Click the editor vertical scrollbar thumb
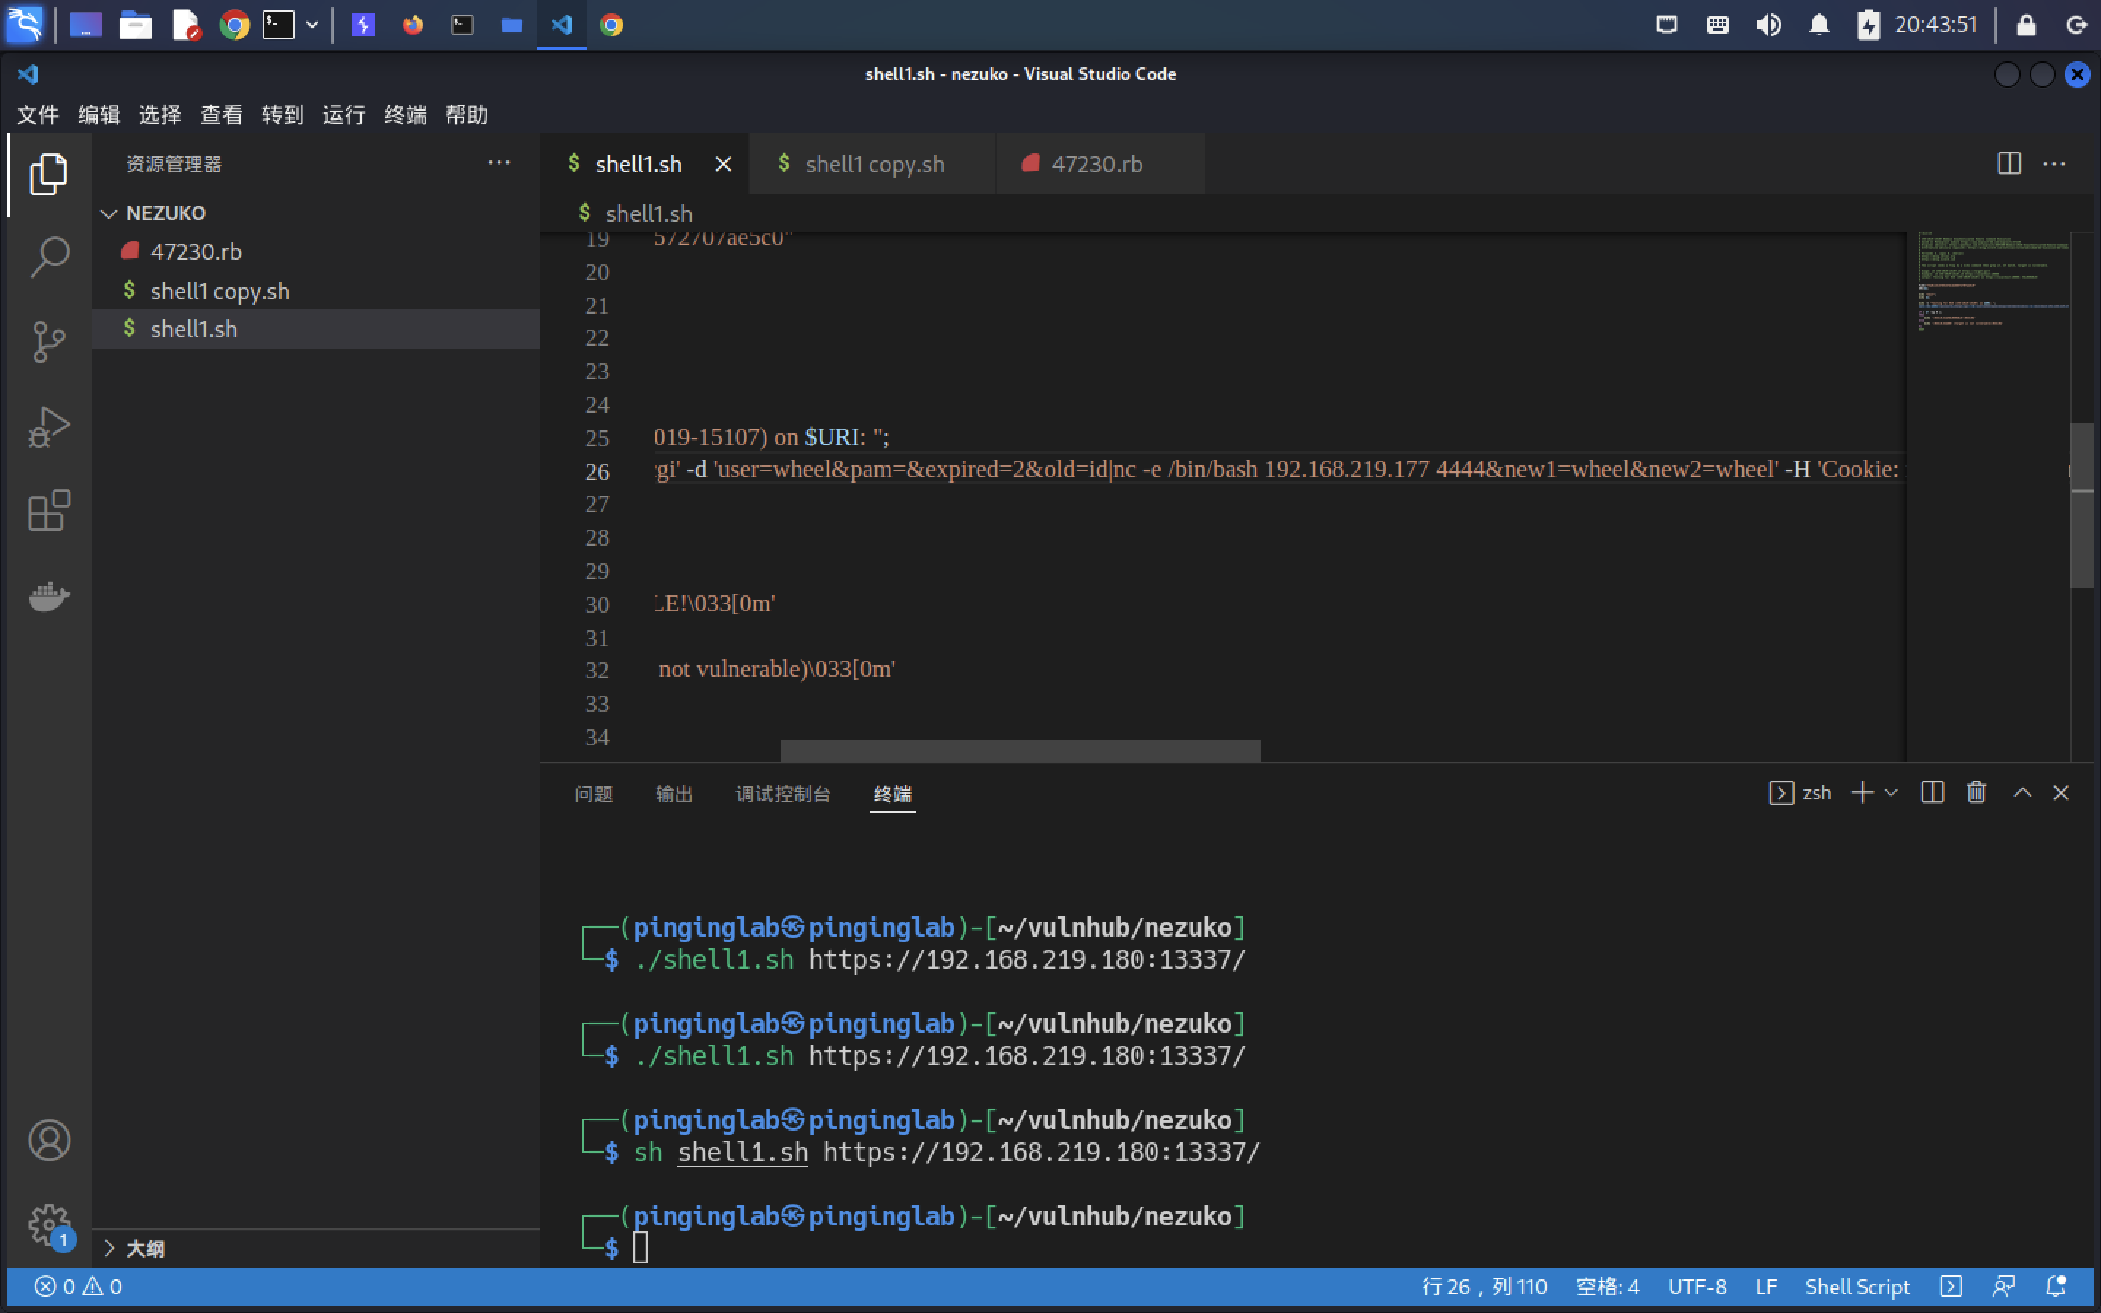 tap(2082, 506)
